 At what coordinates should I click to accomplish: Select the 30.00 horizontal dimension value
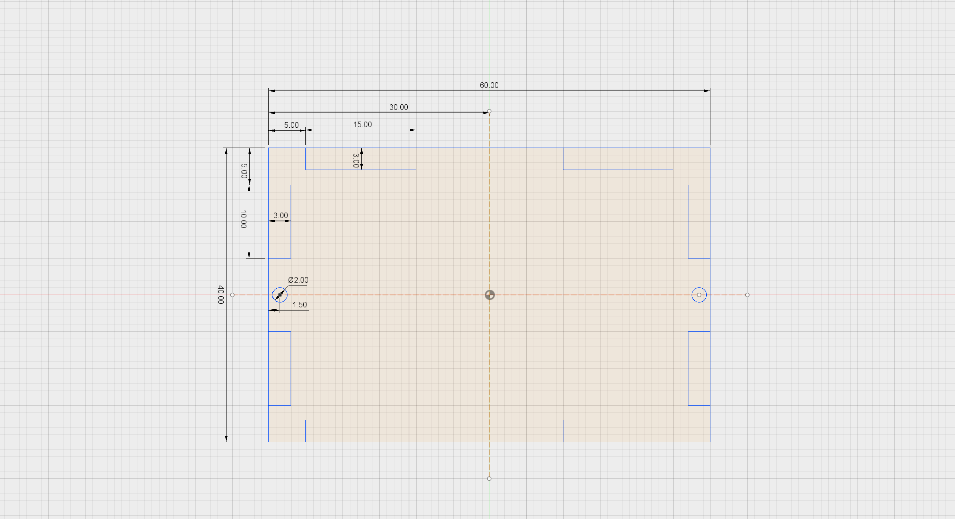click(x=398, y=107)
